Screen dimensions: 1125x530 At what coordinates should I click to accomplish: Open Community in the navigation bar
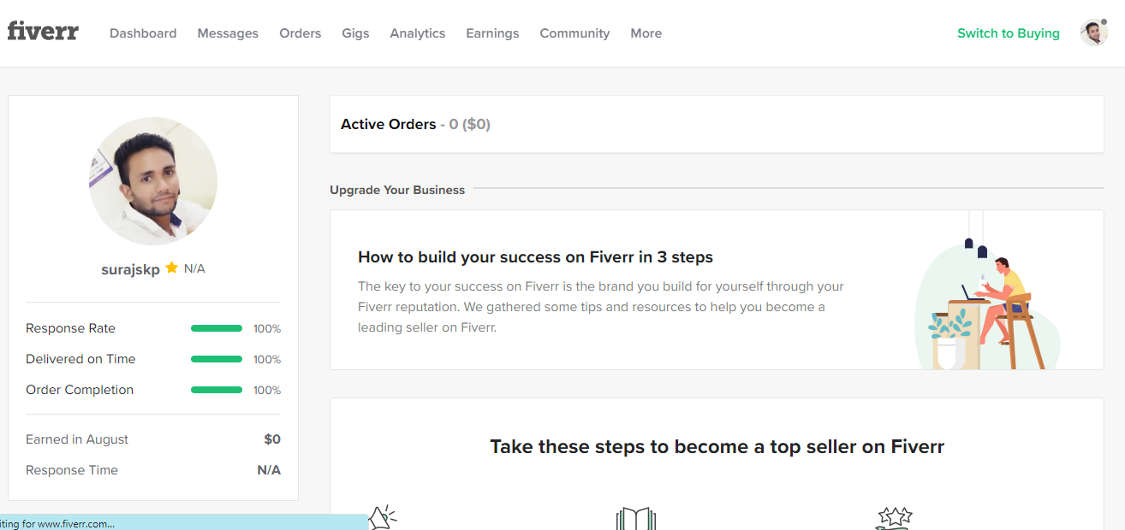tap(574, 33)
